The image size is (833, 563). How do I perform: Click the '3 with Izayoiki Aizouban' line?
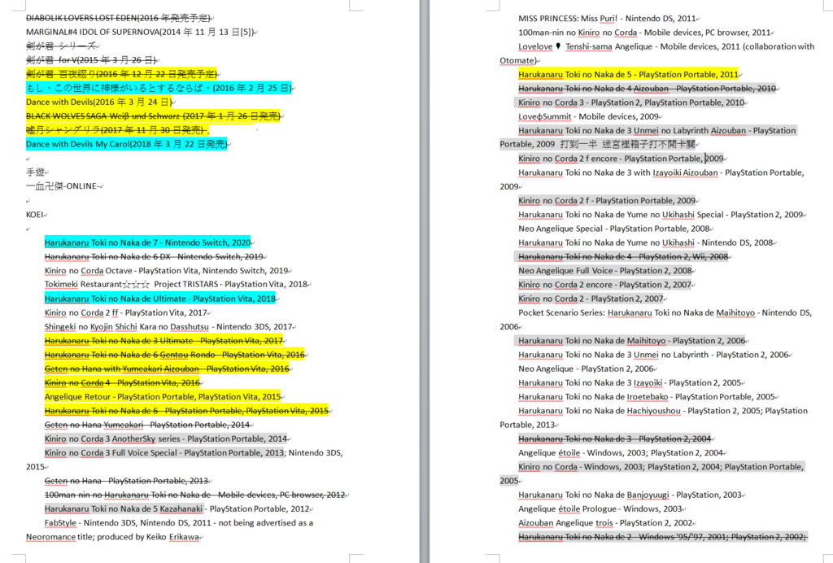(661, 172)
